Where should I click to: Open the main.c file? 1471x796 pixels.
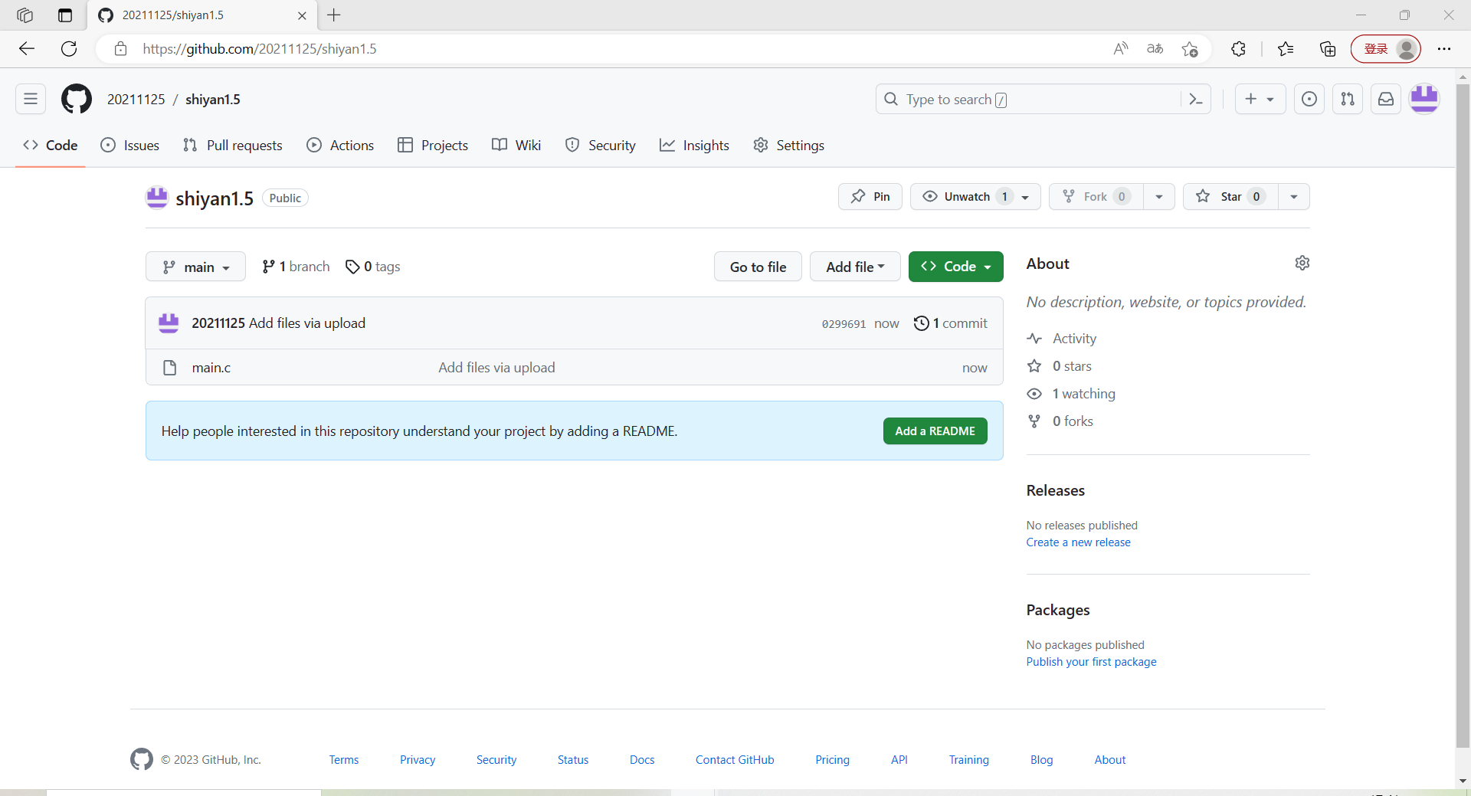tap(211, 368)
